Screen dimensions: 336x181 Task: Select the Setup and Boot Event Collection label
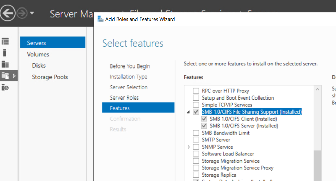(x=238, y=98)
